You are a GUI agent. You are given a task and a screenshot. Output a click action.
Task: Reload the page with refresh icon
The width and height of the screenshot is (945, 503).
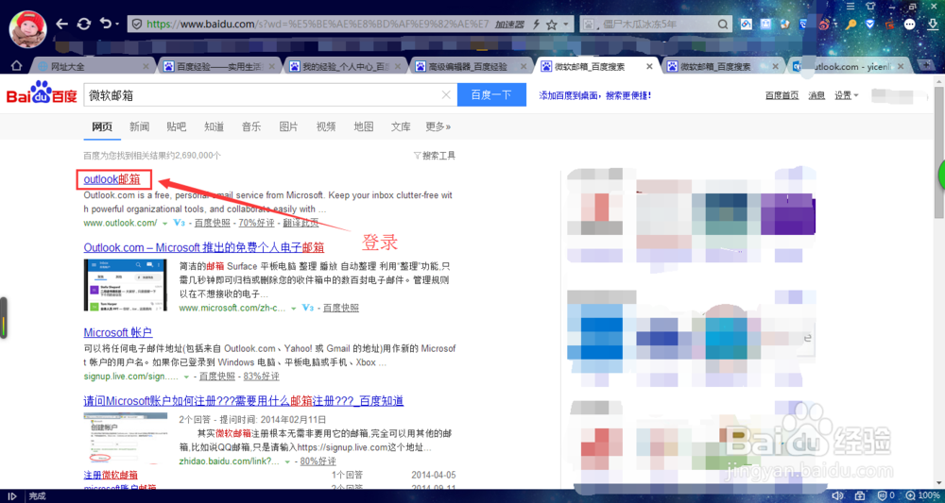84,25
